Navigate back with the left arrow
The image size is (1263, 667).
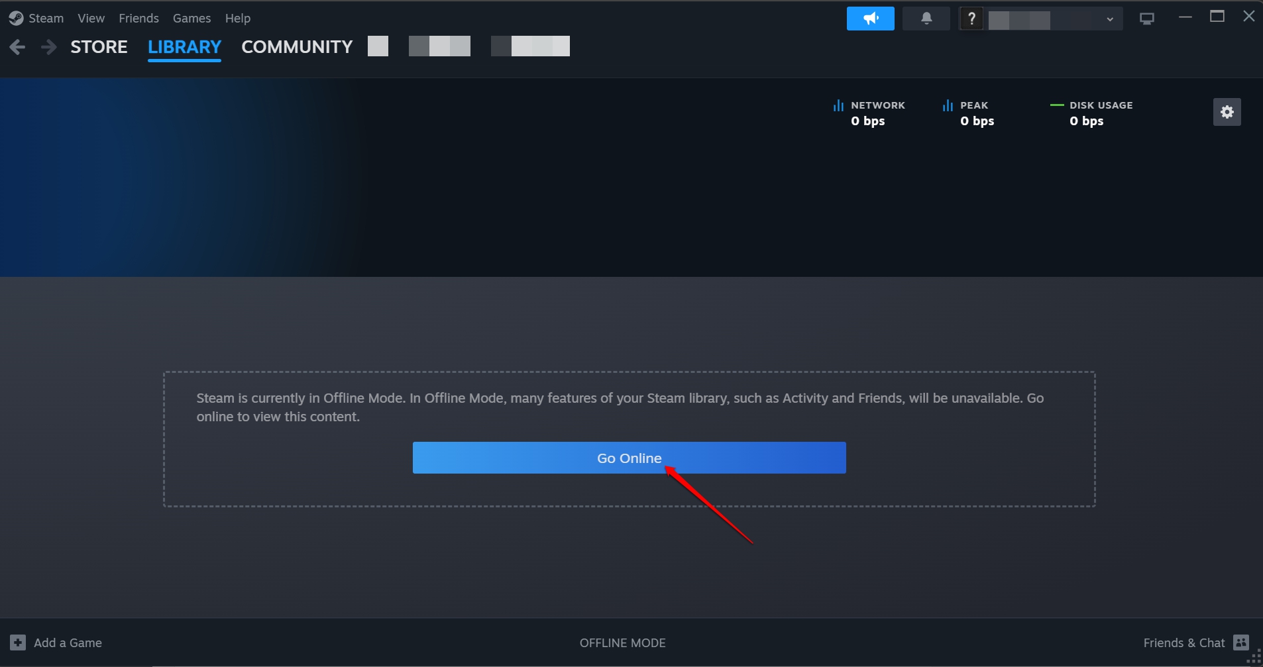coord(17,46)
